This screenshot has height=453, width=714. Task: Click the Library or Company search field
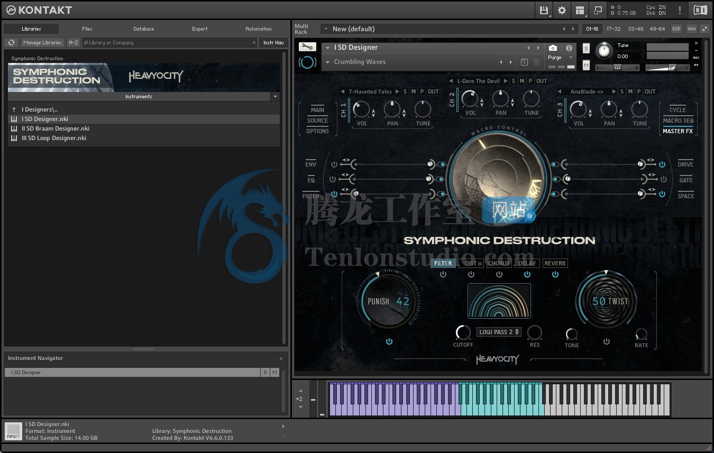pyautogui.click(x=170, y=43)
